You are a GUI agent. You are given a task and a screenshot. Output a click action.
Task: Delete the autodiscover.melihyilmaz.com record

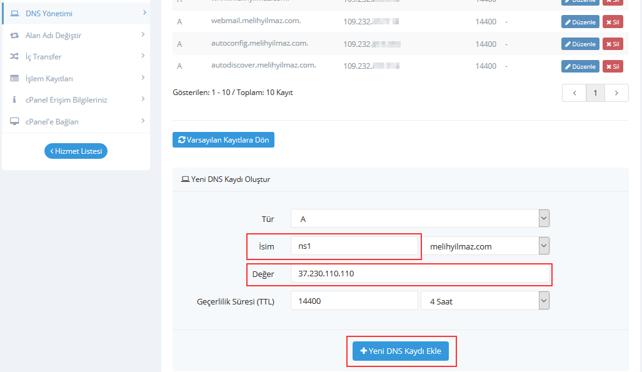click(x=612, y=66)
